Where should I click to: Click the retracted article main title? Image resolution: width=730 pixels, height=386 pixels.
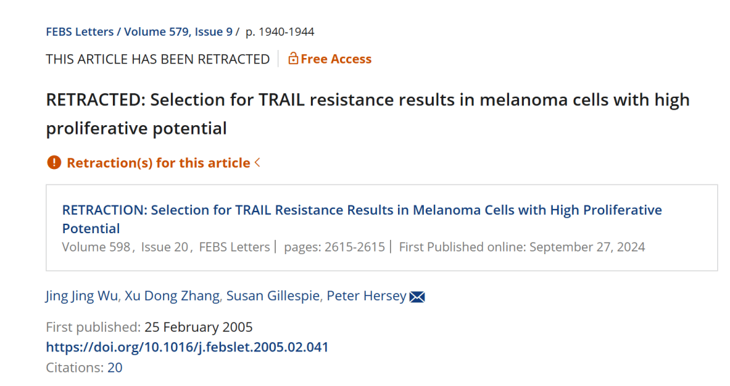[x=367, y=114]
